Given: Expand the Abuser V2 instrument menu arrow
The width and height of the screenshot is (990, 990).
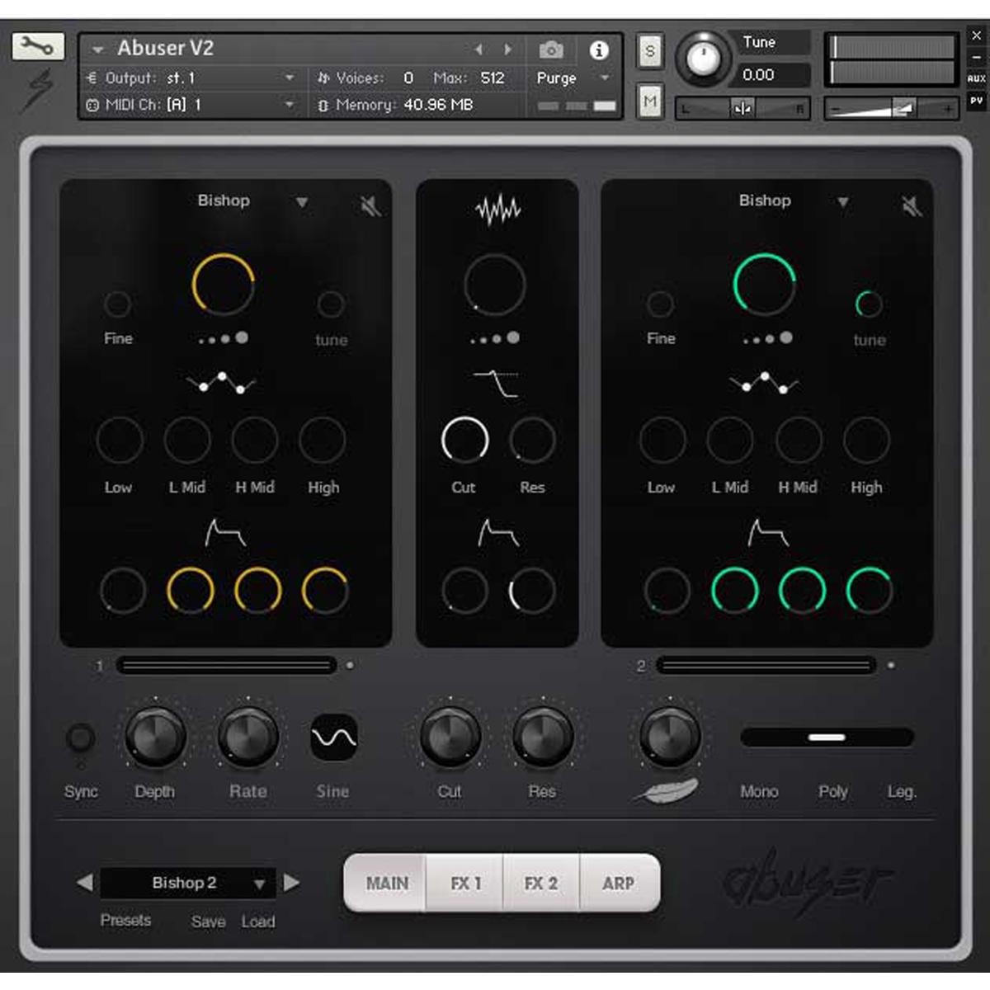Looking at the screenshot, I should tap(97, 50).
